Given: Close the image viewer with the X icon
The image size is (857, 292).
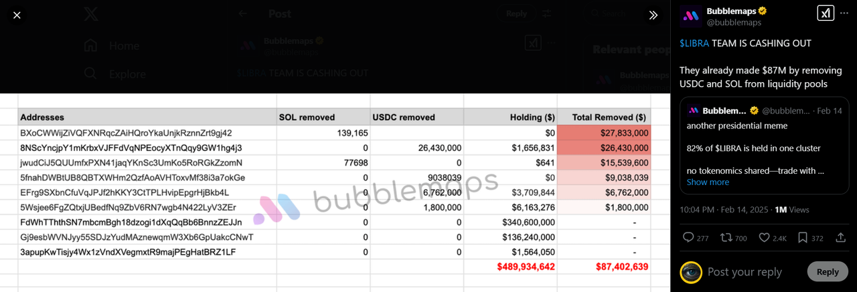Looking at the screenshot, I should pos(17,15).
